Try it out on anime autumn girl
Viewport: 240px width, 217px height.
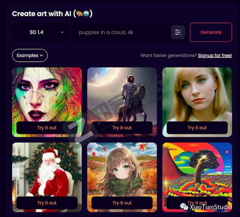click(122, 203)
